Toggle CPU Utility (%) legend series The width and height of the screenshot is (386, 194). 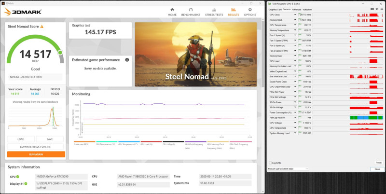pyautogui.click(x=173, y=143)
